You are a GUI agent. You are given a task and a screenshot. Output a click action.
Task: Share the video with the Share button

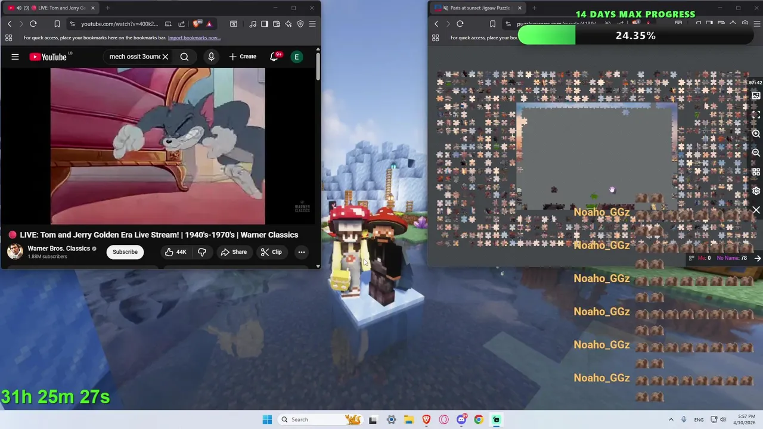click(234, 252)
